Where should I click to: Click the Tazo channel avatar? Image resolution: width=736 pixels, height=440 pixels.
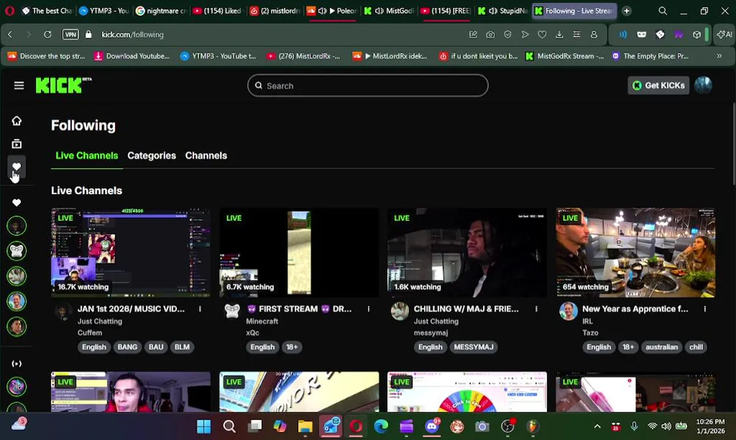pyautogui.click(x=568, y=311)
